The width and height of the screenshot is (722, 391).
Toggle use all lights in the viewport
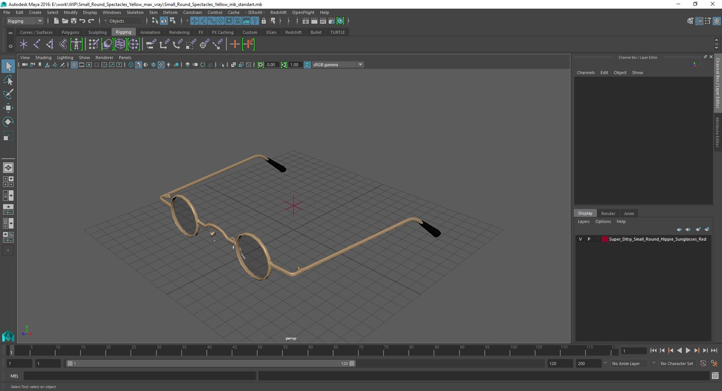pos(168,65)
